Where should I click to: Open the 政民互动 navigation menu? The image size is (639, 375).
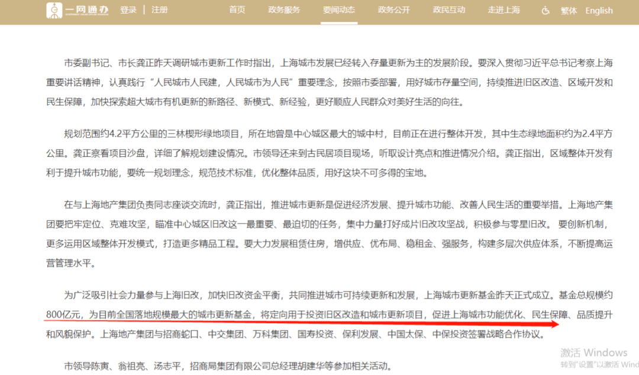click(x=448, y=9)
